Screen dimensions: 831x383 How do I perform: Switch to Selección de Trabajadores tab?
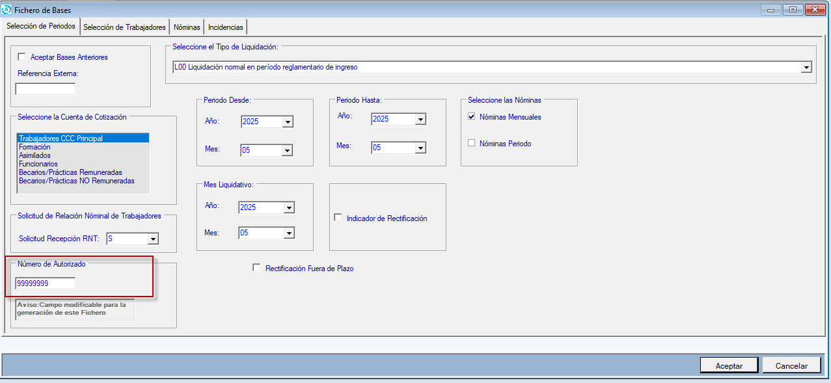(124, 27)
